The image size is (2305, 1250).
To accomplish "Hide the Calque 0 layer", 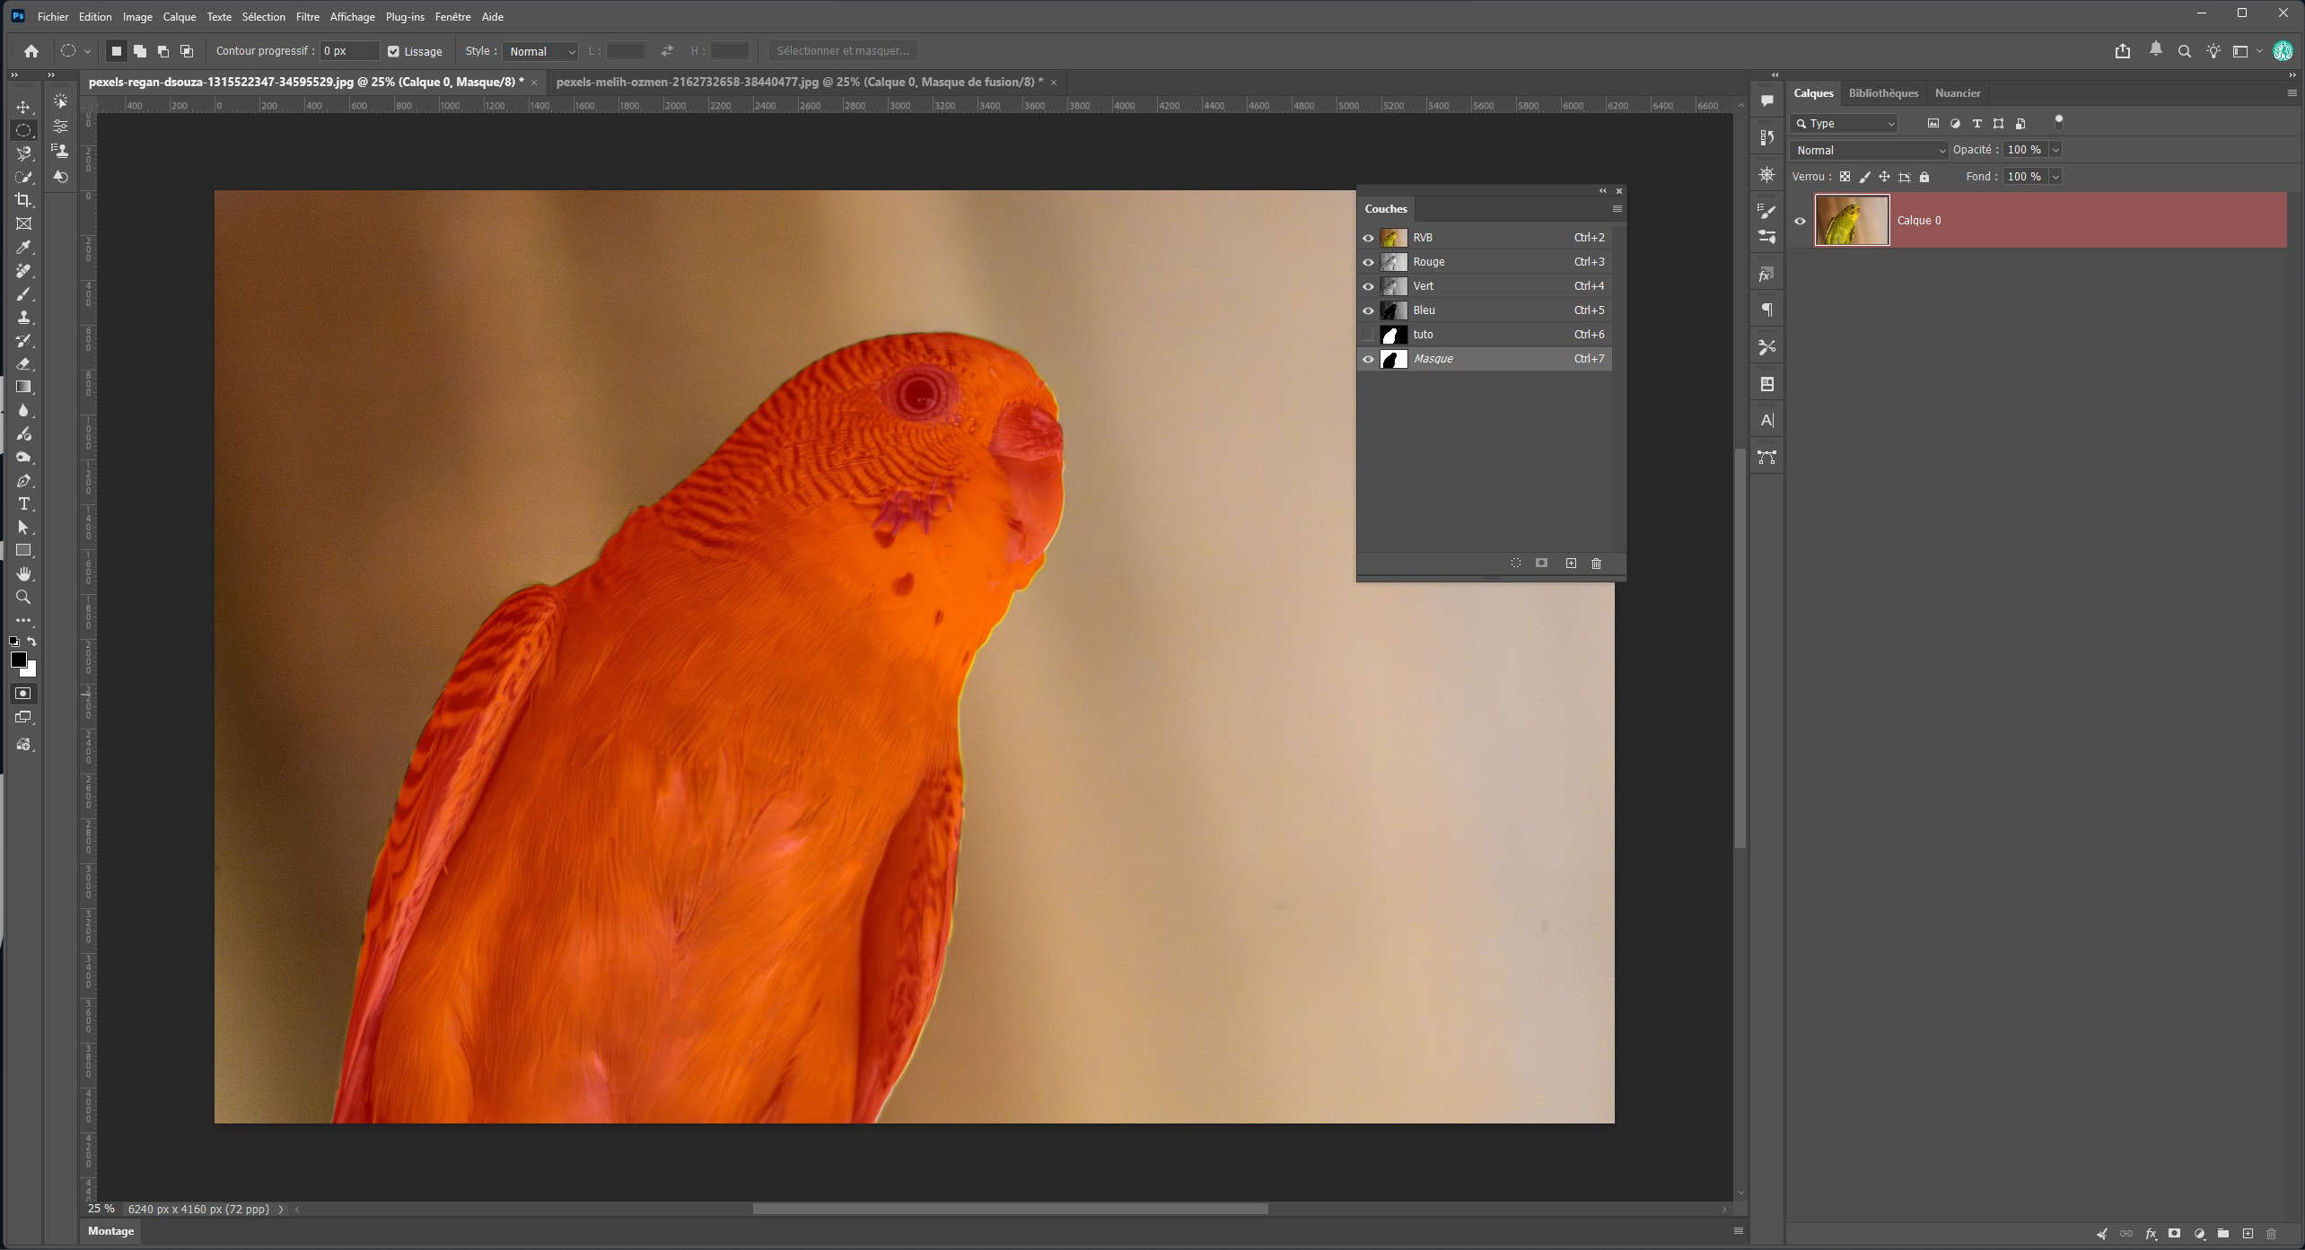I will [1800, 221].
